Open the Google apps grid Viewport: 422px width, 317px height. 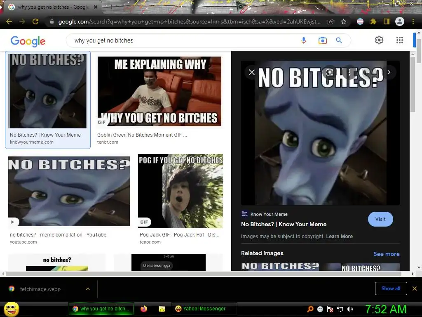[400, 40]
